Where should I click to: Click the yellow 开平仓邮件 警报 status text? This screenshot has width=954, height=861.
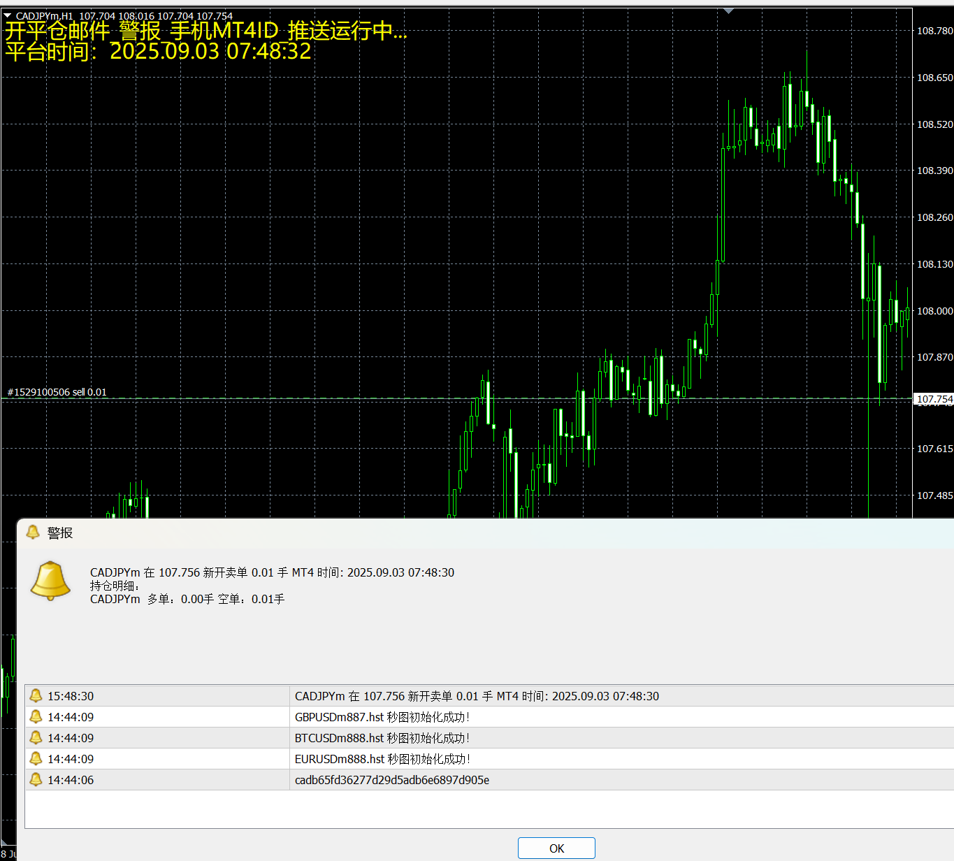[205, 30]
